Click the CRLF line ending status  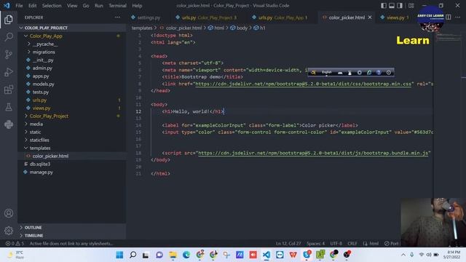point(352,243)
